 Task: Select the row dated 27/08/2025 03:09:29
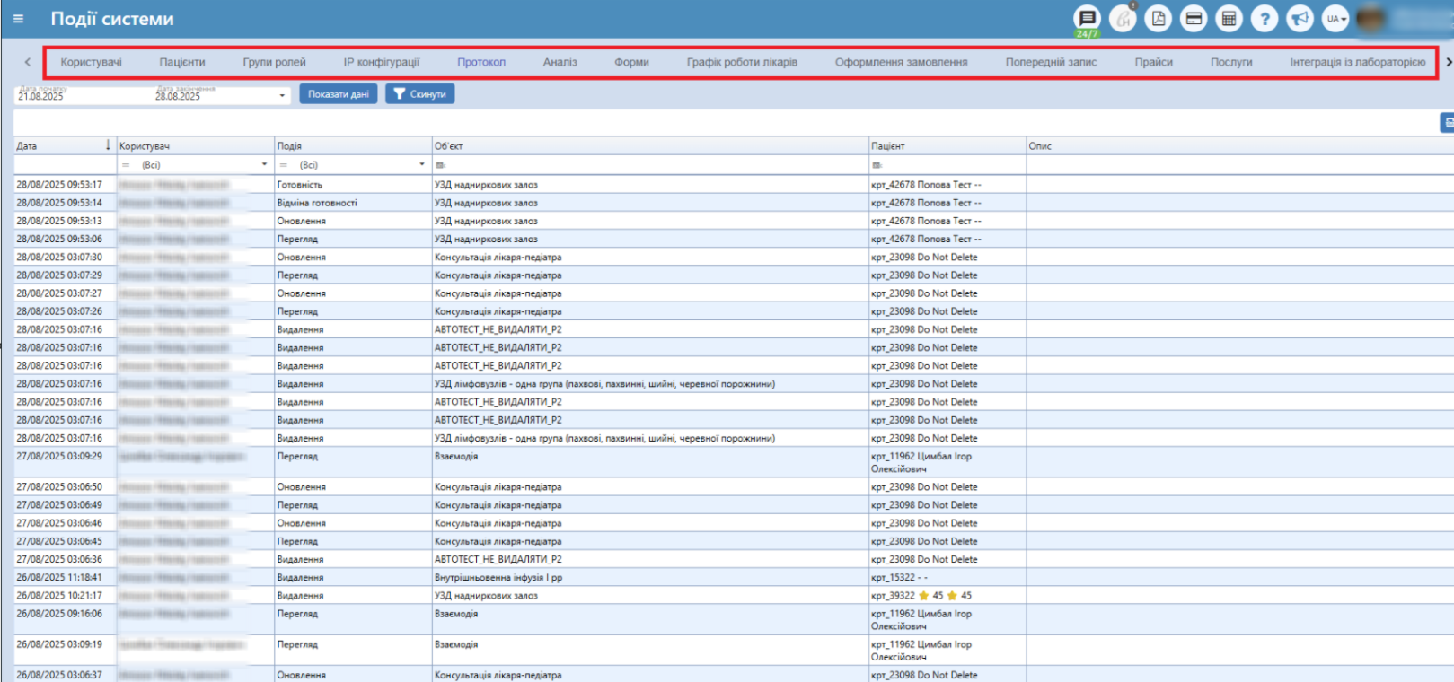(x=734, y=462)
